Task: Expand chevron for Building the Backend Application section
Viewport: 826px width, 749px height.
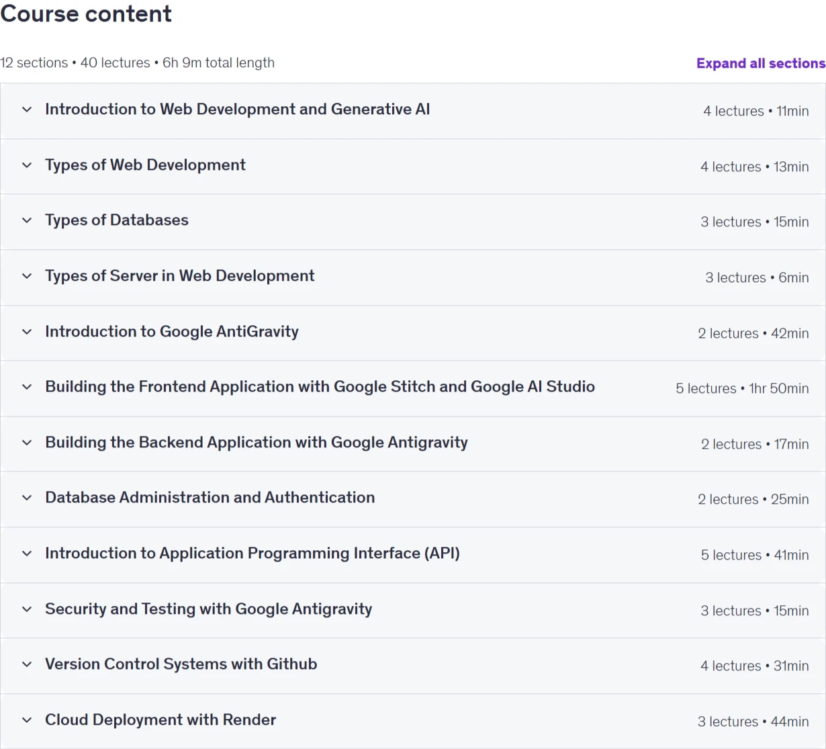Action: (x=27, y=443)
